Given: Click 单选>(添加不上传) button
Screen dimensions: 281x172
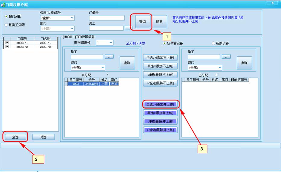Looking at the screenshot, I should (x=160, y=66).
